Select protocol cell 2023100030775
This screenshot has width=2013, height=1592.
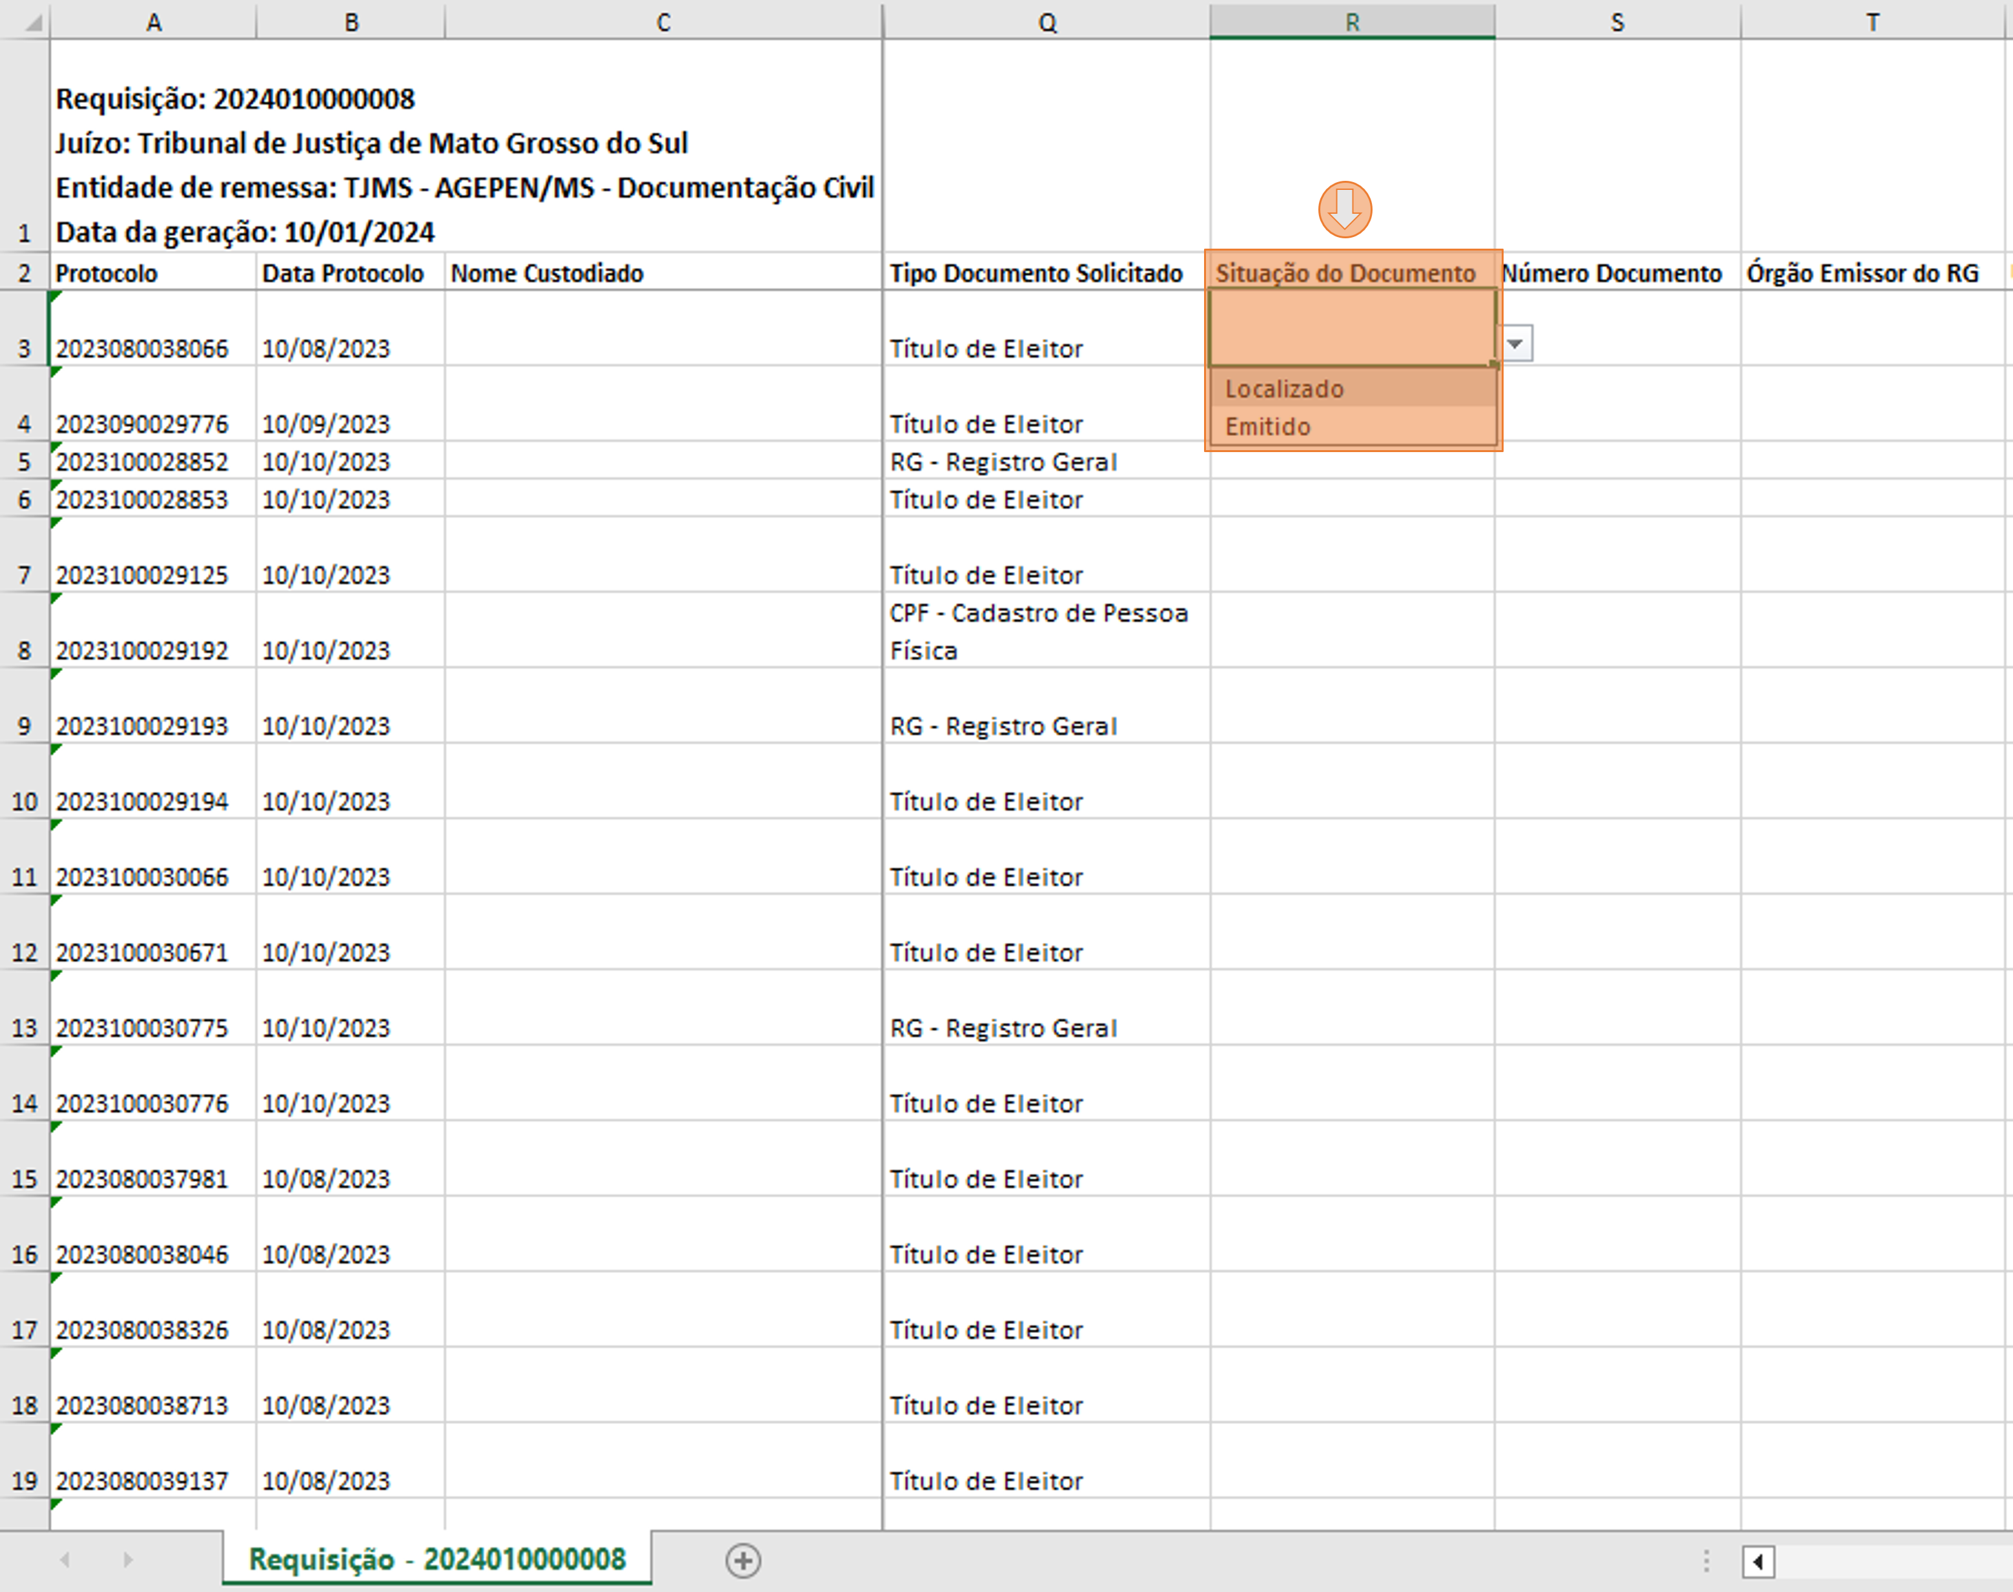(154, 1009)
